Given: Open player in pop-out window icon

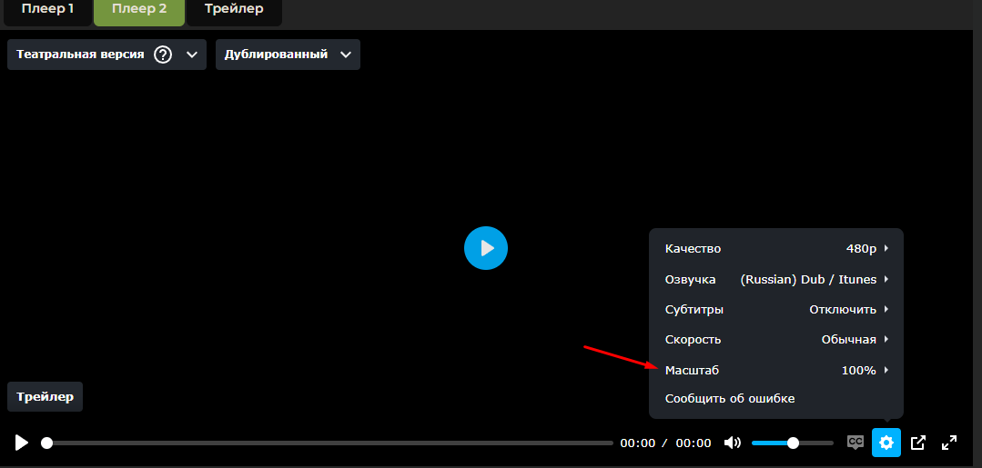Looking at the screenshot, I should click(x=918, y=443).
